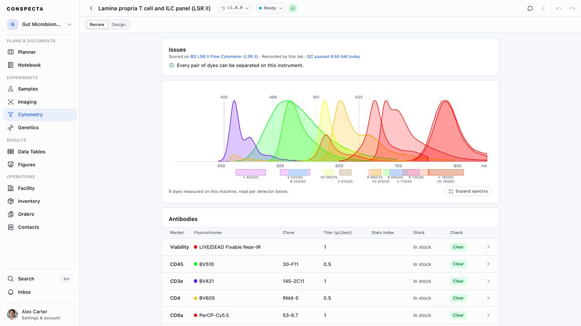Click the green validation checkmark badge
Viewport: 581px width, 326px height.
pyautogui.click(x=293, y=8)
